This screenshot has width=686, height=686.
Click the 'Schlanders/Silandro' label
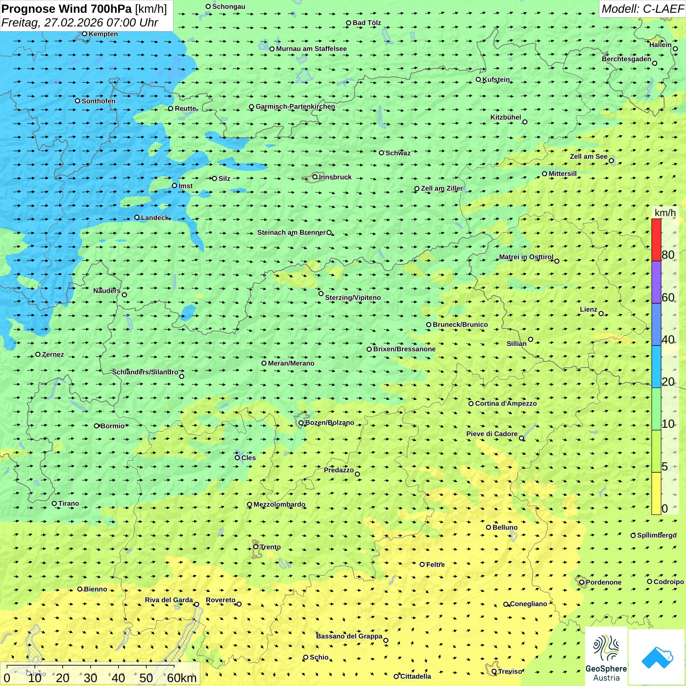click(x=145, y=372)
